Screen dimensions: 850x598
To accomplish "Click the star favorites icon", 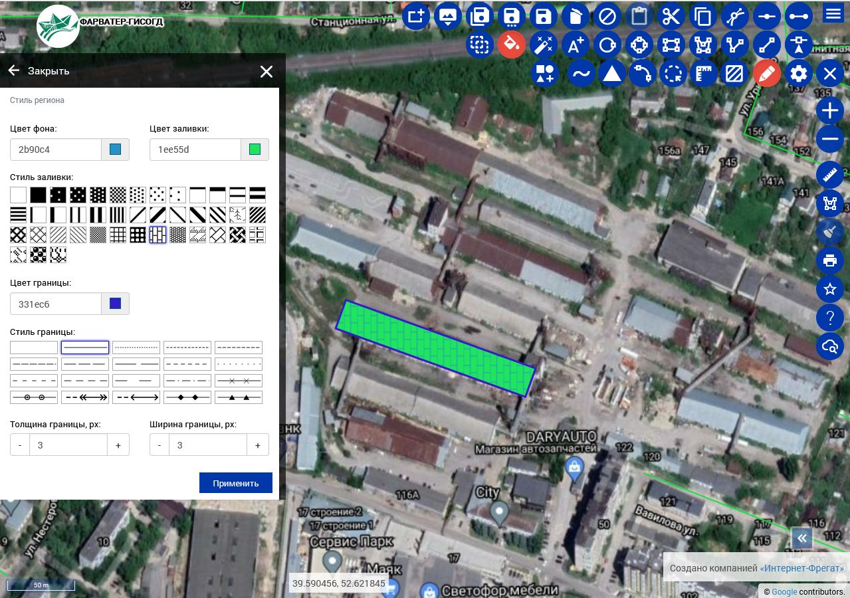I will (x=829, y=289).
